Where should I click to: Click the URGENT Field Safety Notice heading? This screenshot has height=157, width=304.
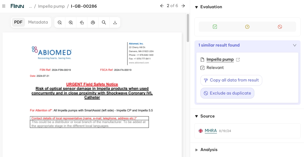(92, 84)
